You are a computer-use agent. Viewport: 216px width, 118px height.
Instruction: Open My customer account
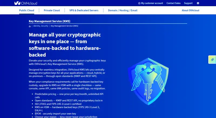151,3
